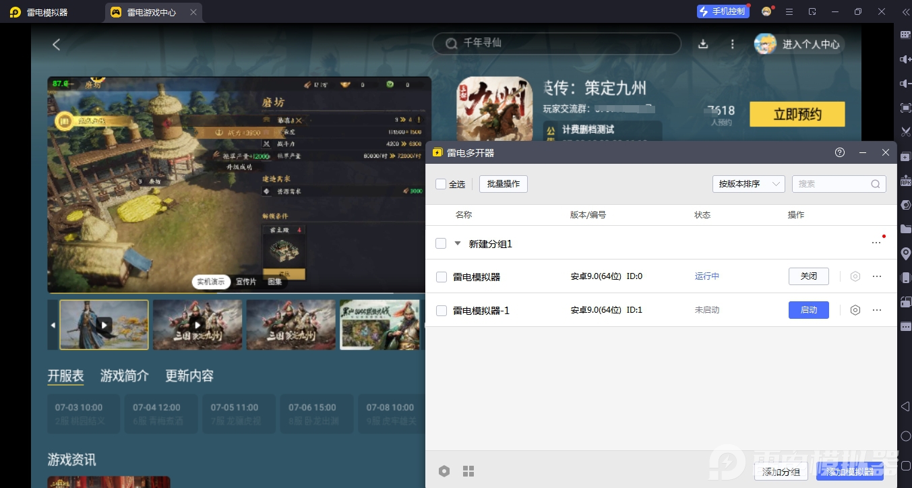Click the 立即预约 reservation button
Screen dimensions: 912x488
(x=797, y=114)
